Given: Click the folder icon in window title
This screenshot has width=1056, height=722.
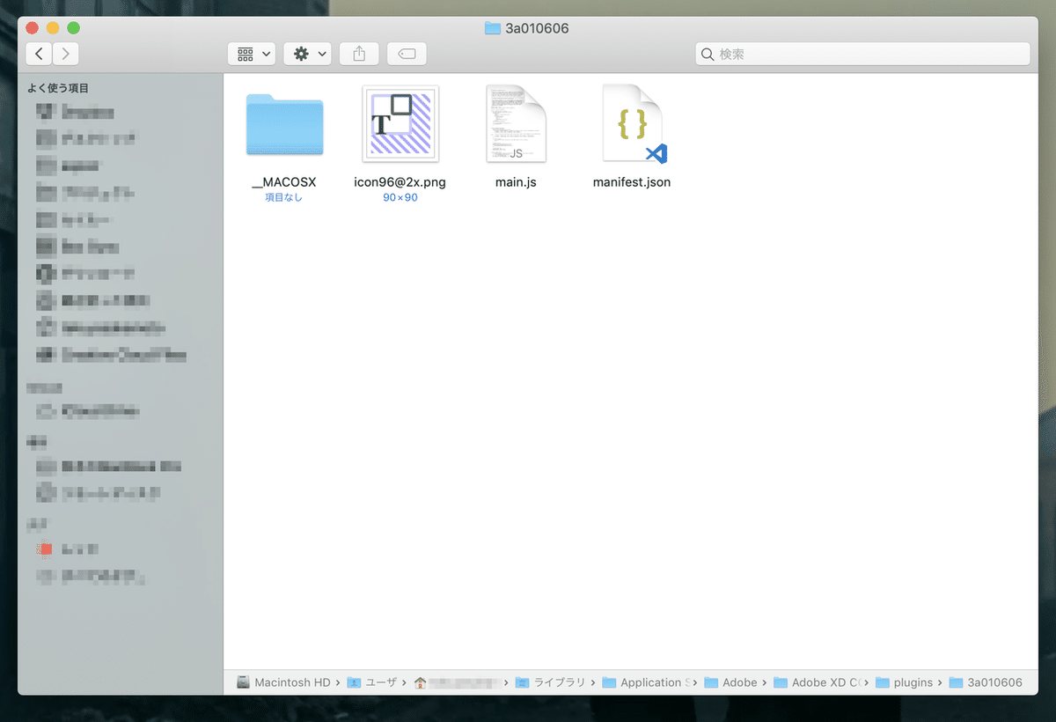Looking at the screenshot, I should (x=493, y=28).
